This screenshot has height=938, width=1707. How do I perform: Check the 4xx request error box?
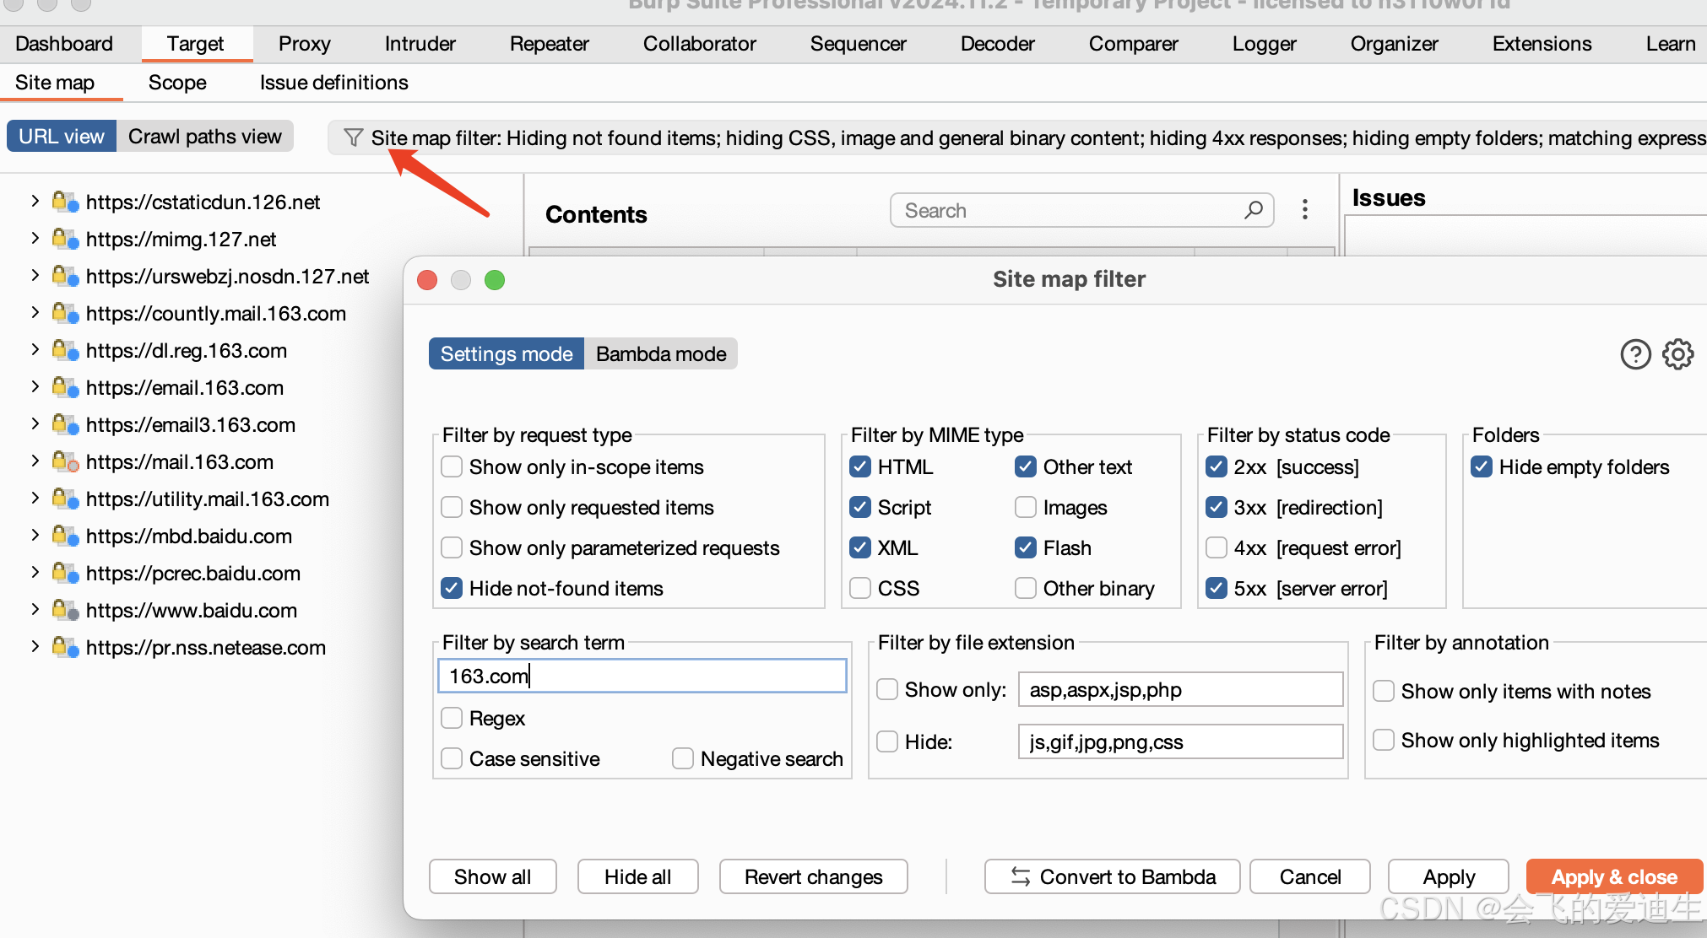(x=1217, y=548)
